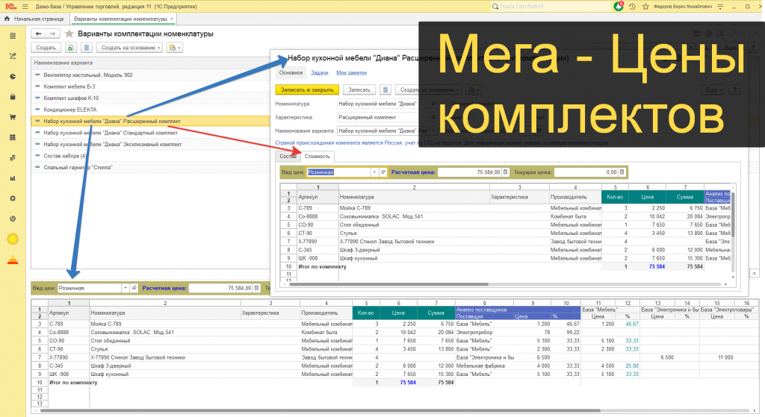This screenshot has width=765, height=417.
Task: Click the sidebar orange triangle icon
Action: (13, 260)
